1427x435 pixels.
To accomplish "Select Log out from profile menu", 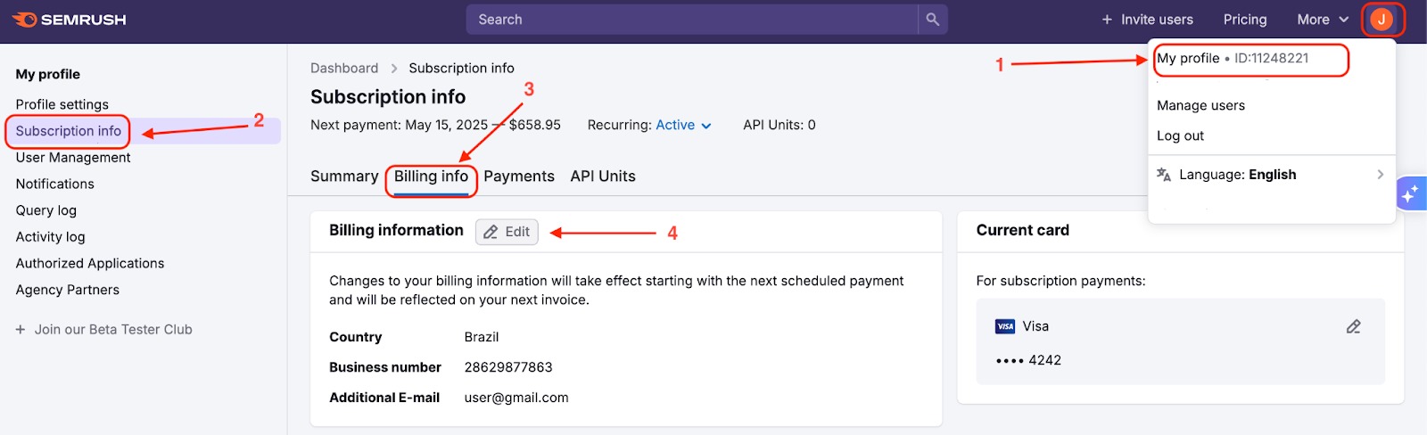I will click(x=1180, y=136).
